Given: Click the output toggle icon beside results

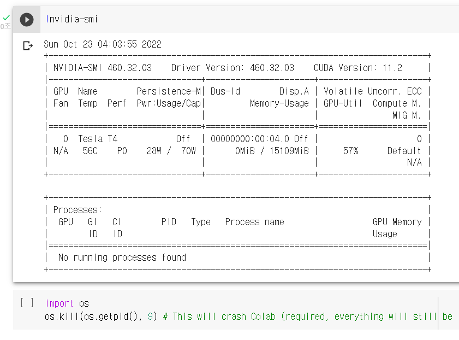Looking at the screenshot, I should [x=28, y=46].
